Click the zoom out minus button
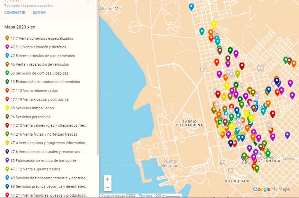This screenshot has height=198, width=299. 107,187
